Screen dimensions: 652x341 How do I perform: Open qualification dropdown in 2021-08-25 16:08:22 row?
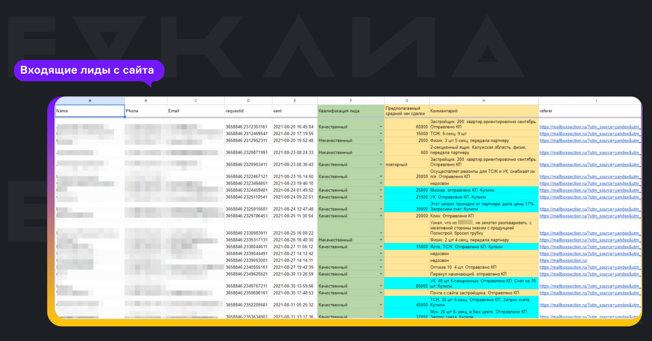click(x=381, y=233)
